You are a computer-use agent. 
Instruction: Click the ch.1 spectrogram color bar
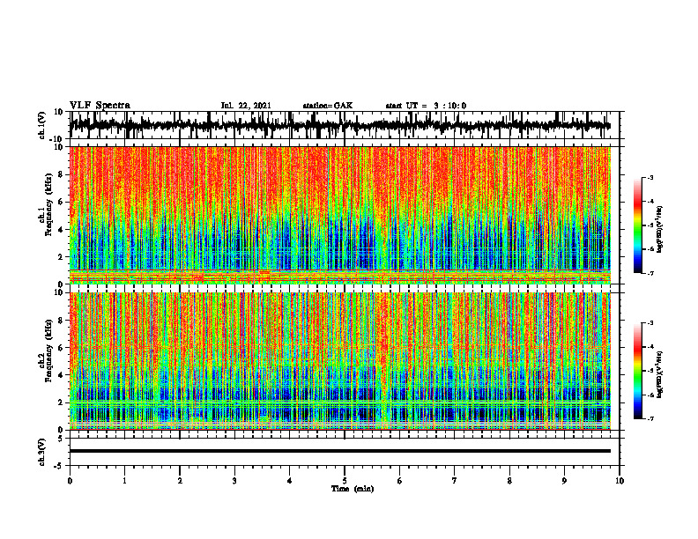tap(638, 225)
